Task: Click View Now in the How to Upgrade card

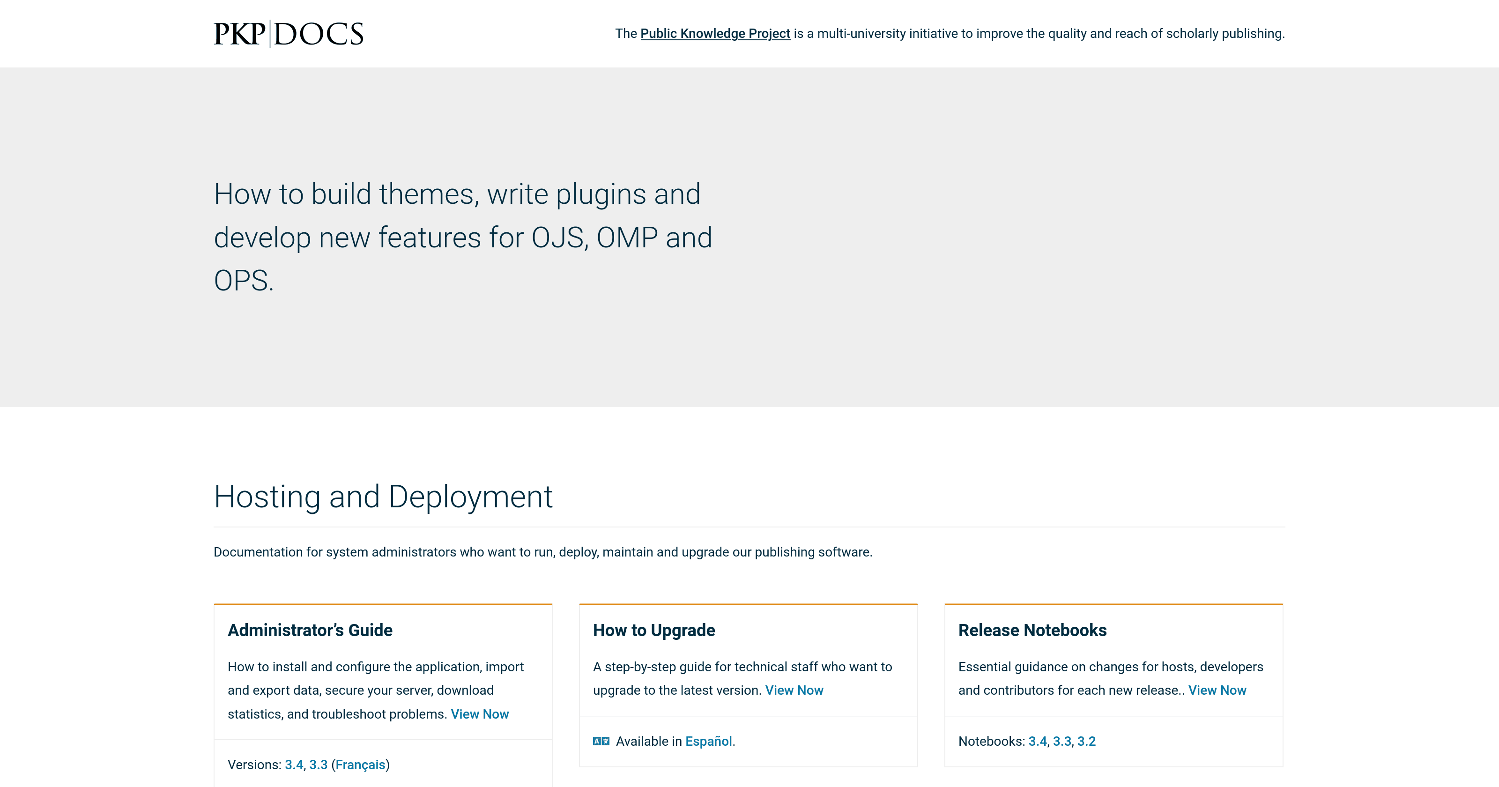Action: tap(795, 690)
